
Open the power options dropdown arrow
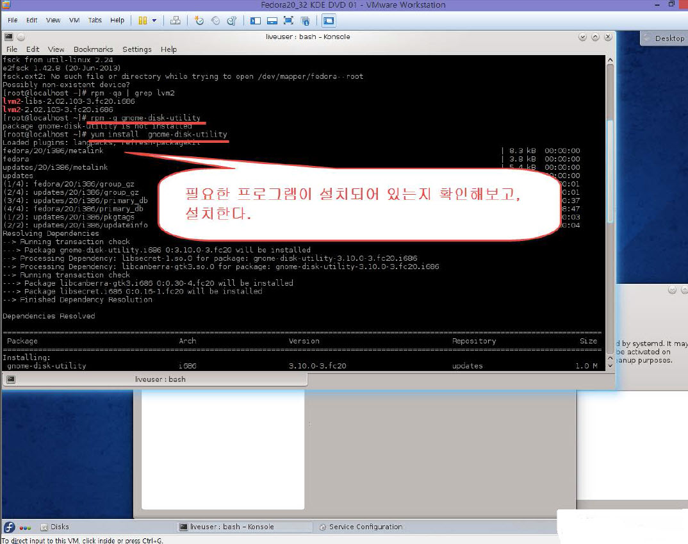click(154, 21)
